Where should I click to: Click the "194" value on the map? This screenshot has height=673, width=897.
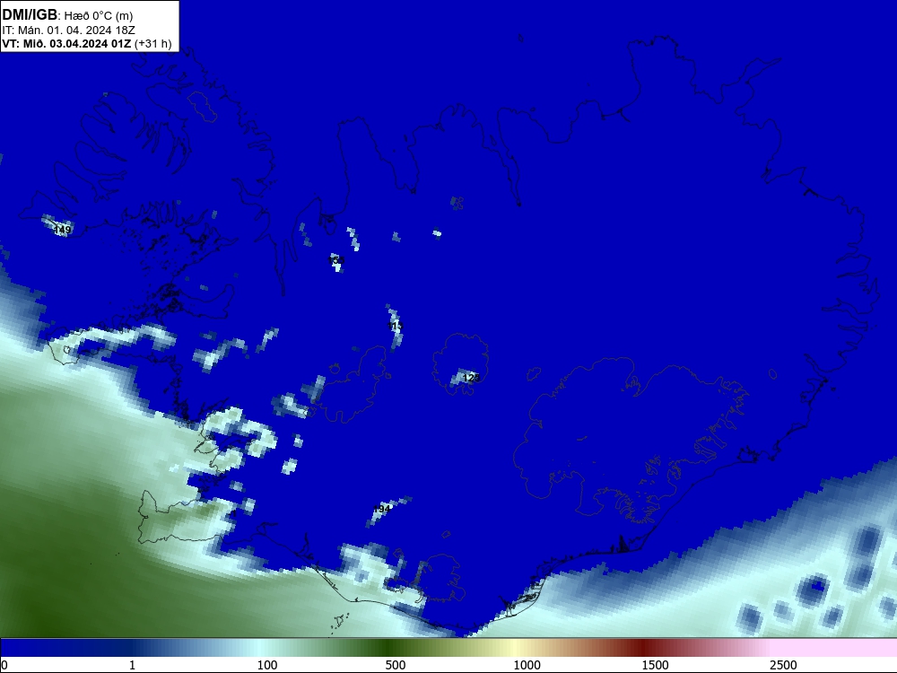381,509
